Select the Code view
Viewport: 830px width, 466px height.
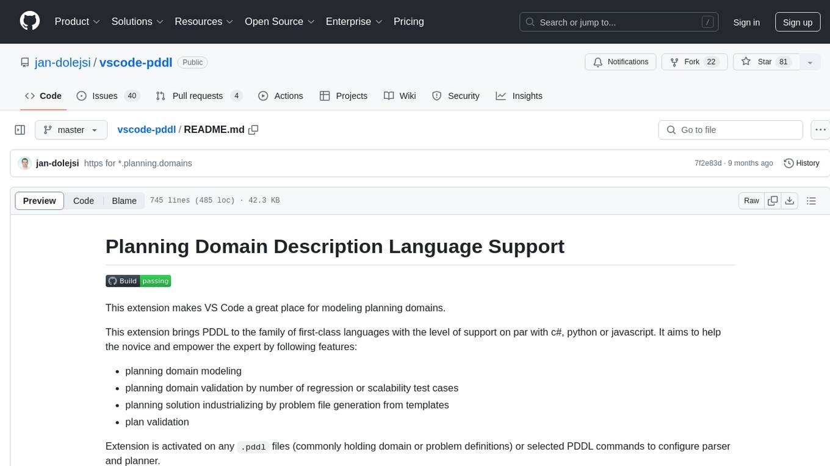[x=84, y=201]
